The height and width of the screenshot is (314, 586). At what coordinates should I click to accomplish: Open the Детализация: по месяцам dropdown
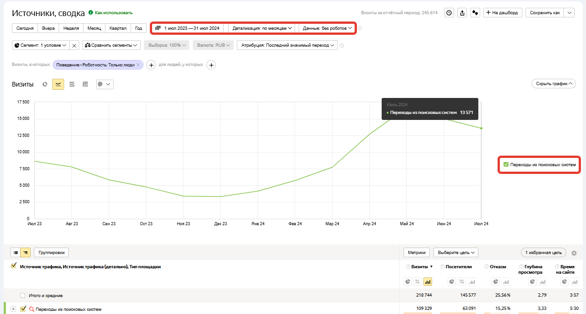tap(262, 28)
